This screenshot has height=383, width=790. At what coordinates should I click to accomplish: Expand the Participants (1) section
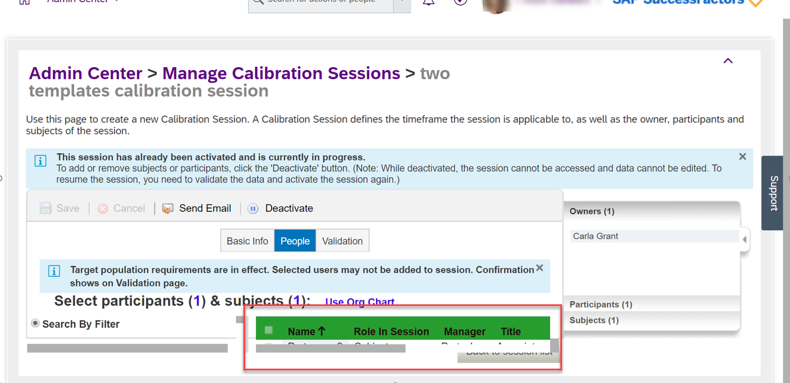coord(601,304)
